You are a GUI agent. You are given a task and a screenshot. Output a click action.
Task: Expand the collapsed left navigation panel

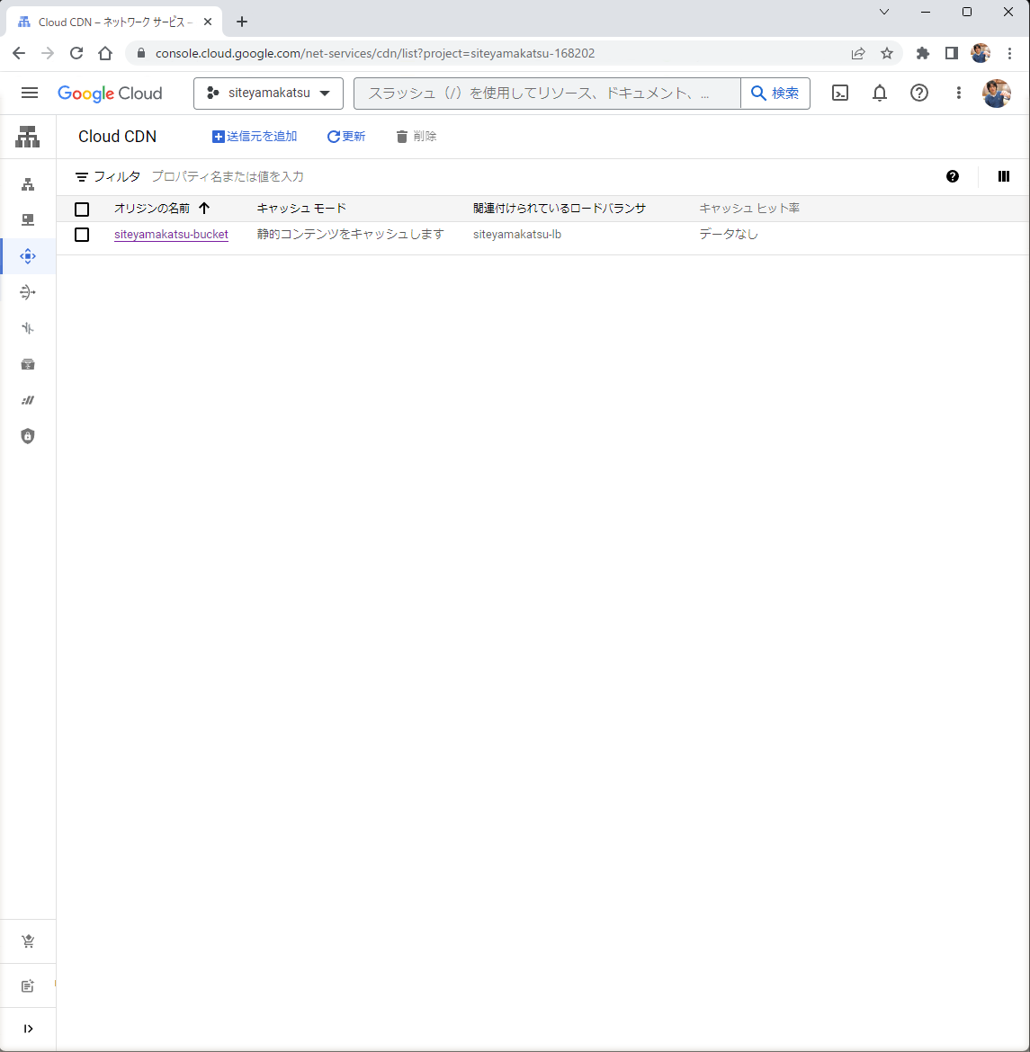28,1029
